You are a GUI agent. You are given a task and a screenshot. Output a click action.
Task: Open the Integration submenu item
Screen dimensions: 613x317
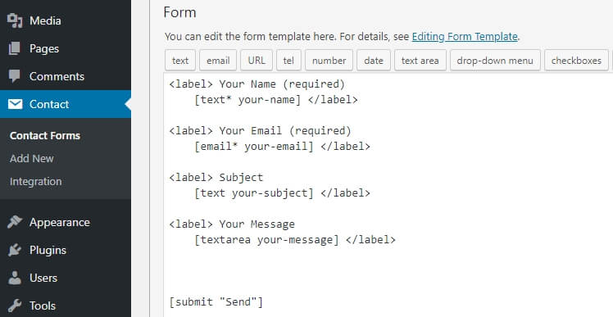35,181
